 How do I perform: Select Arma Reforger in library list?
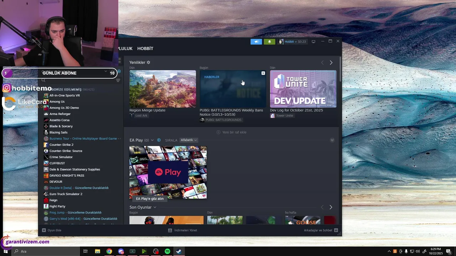click(60, 114)
